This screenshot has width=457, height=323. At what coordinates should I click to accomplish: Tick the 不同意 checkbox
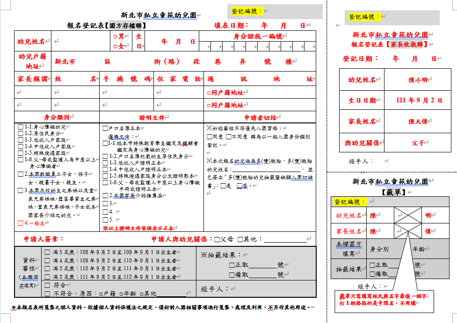[x=229, y=136]
